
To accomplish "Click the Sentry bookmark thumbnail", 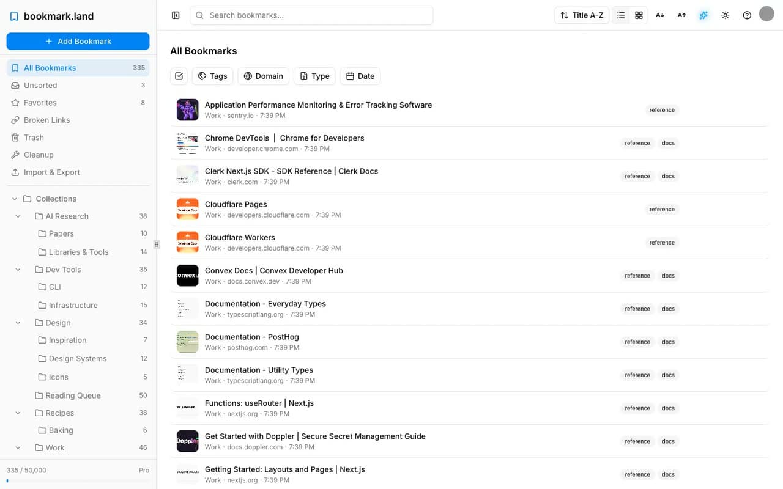I will [x=187, y=110].
